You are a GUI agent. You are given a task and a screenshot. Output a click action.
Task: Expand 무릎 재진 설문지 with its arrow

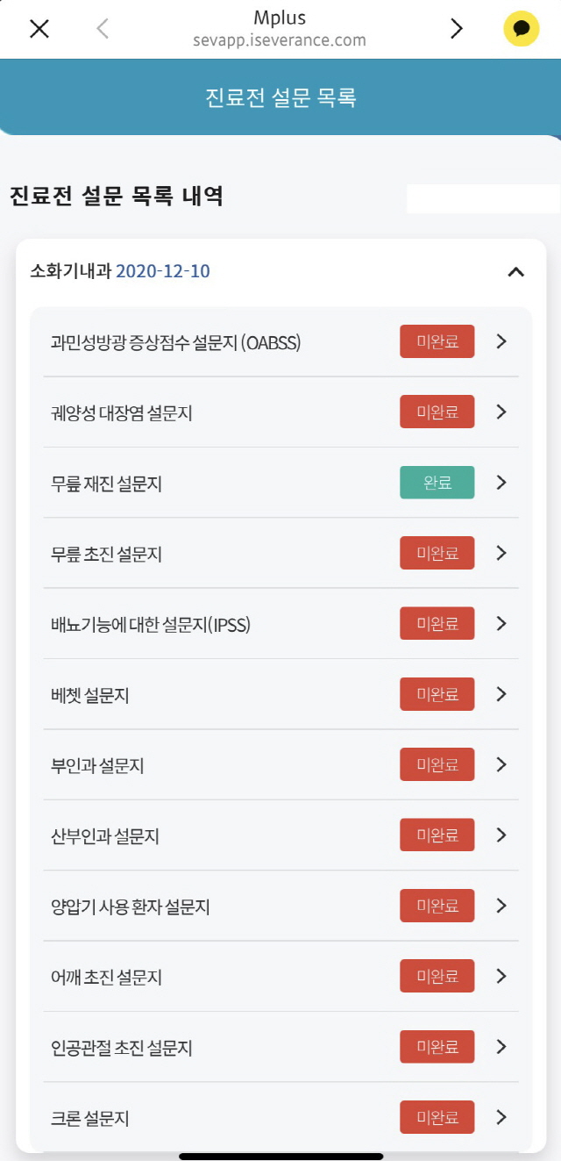coord(501,483)
